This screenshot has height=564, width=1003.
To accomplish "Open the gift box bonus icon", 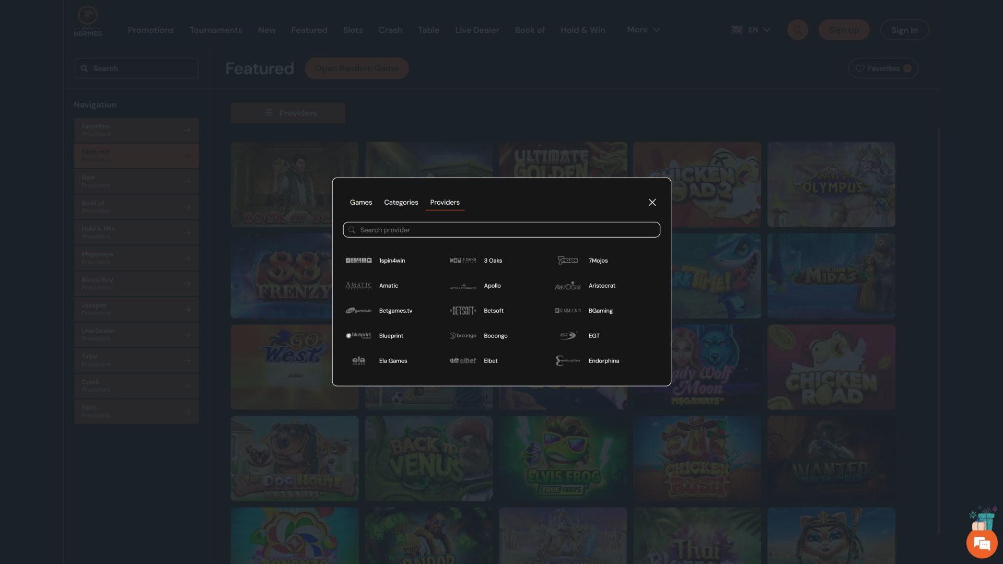I will [x=983, y=518].
